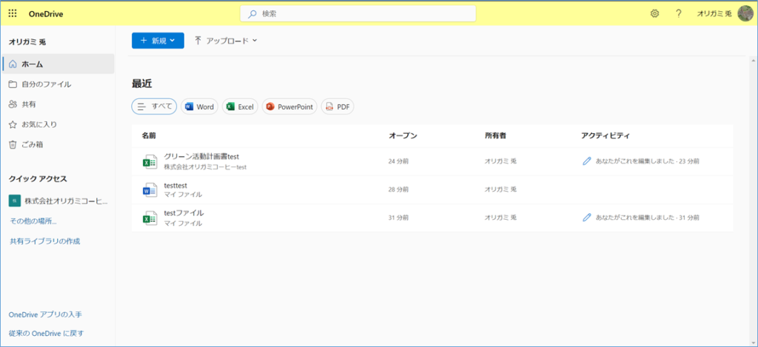The width and height of the screenshot is (758, 347).
Task: Click pencil edit icon in first activity row
Action: point(587,161)
